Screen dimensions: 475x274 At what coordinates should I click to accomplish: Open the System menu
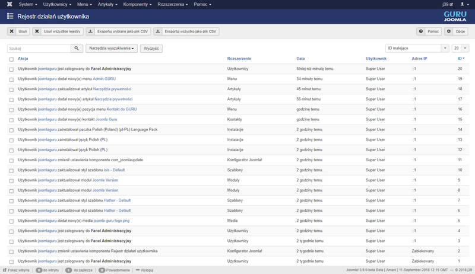(x=27, y=4)
